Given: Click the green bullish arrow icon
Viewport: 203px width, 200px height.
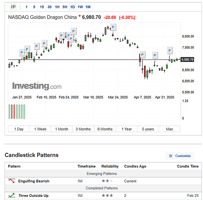Looking at the screenshot, I should [x=12, y=195].
